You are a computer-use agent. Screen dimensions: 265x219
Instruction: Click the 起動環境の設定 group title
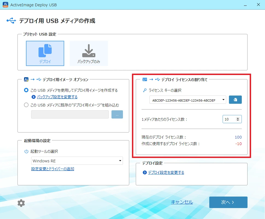tap(37, 141)
